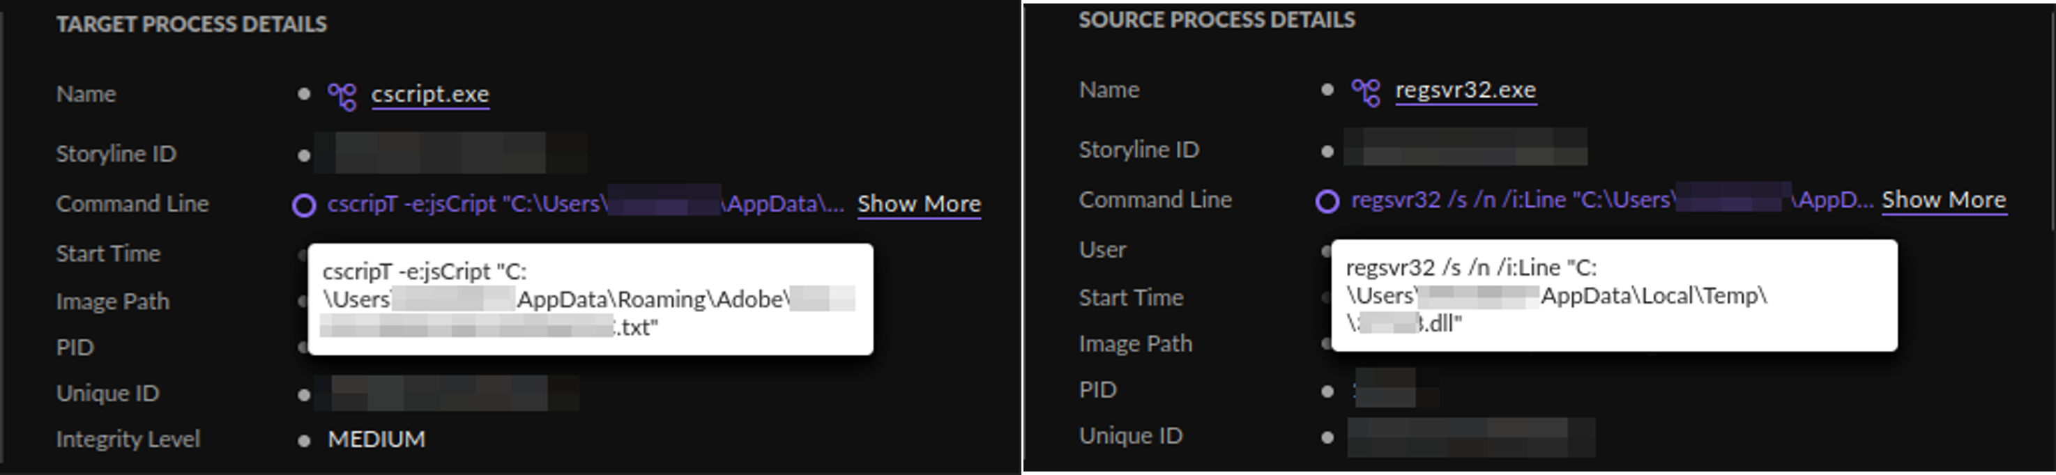
Task: Click the Source Process Details heading
Action: click(x=1217, y=20)
